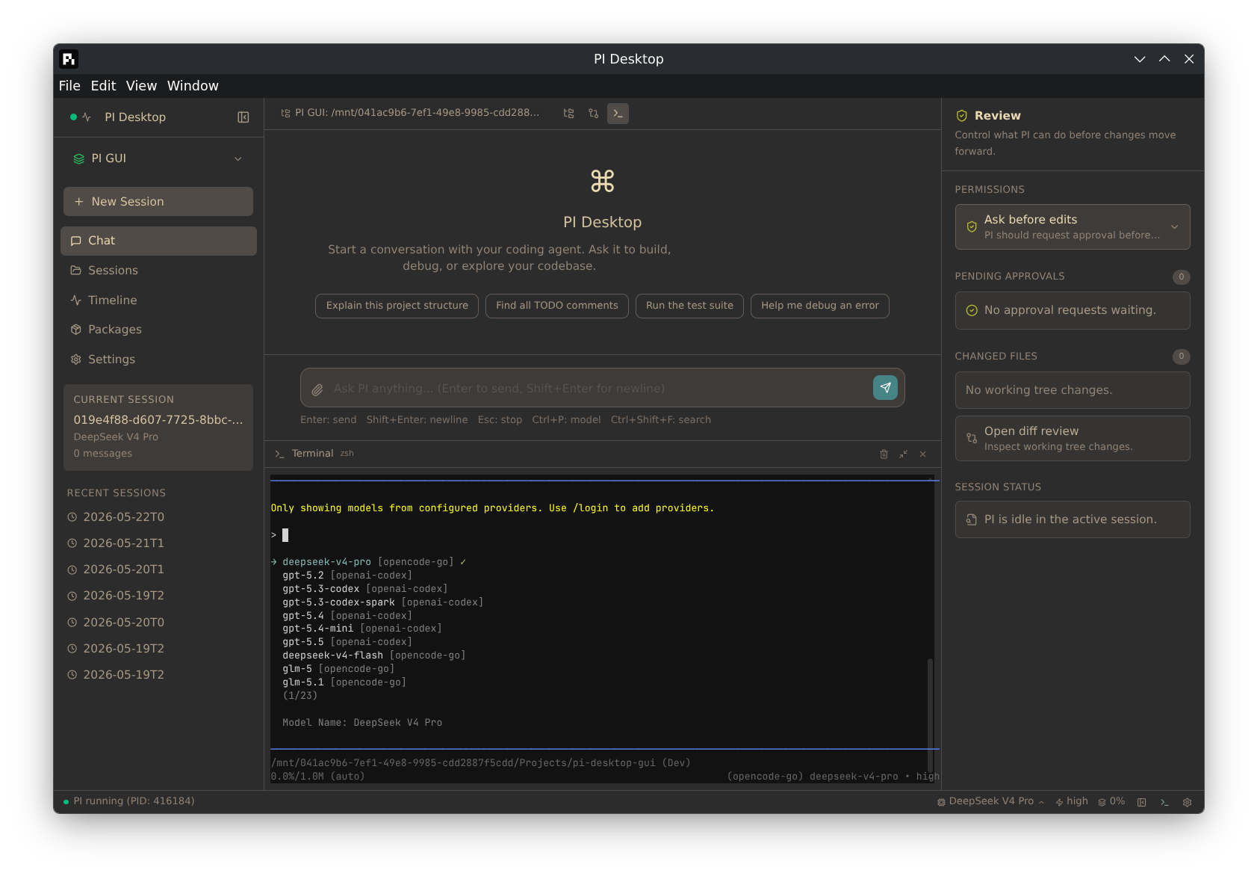Click the No working tree changes card

point(1073,390)
